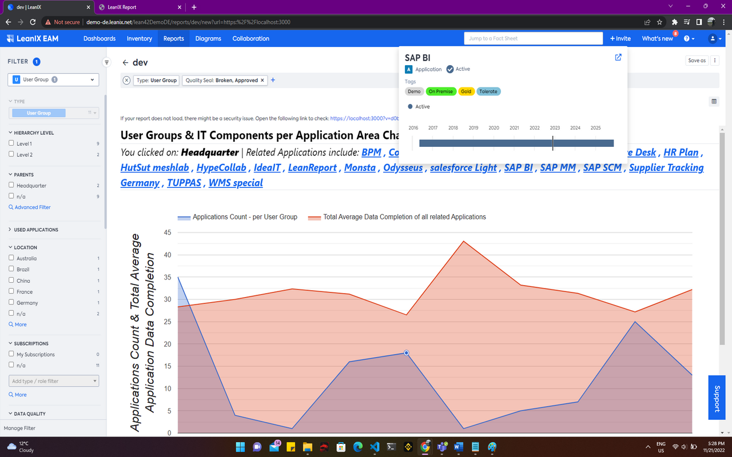Collapse the DATA QUALITY section

(27, 414)
